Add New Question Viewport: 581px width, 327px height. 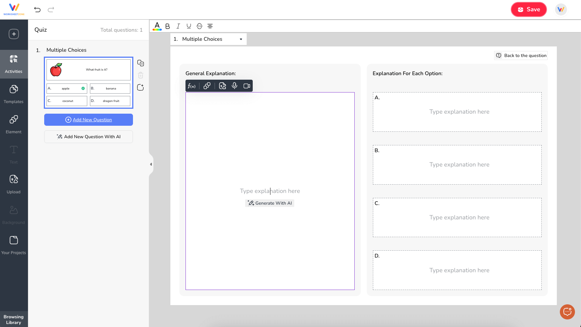click(x=89, y=120)
